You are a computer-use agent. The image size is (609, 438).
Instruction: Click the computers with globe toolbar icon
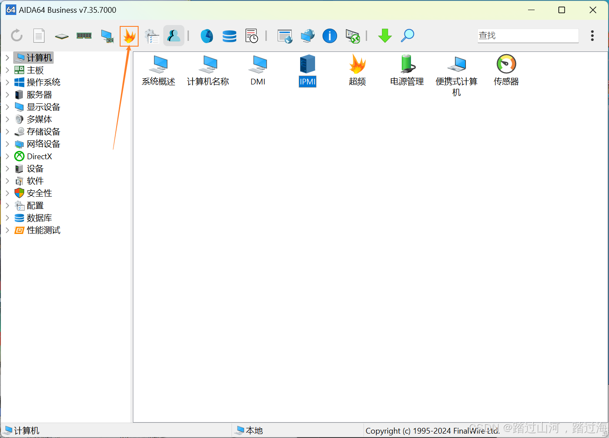tap(308, 36)
